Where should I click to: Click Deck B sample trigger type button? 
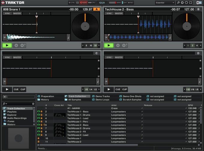click(x=118, y=45)
